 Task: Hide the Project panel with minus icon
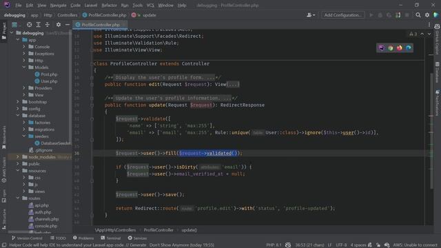tap(68, 25)
